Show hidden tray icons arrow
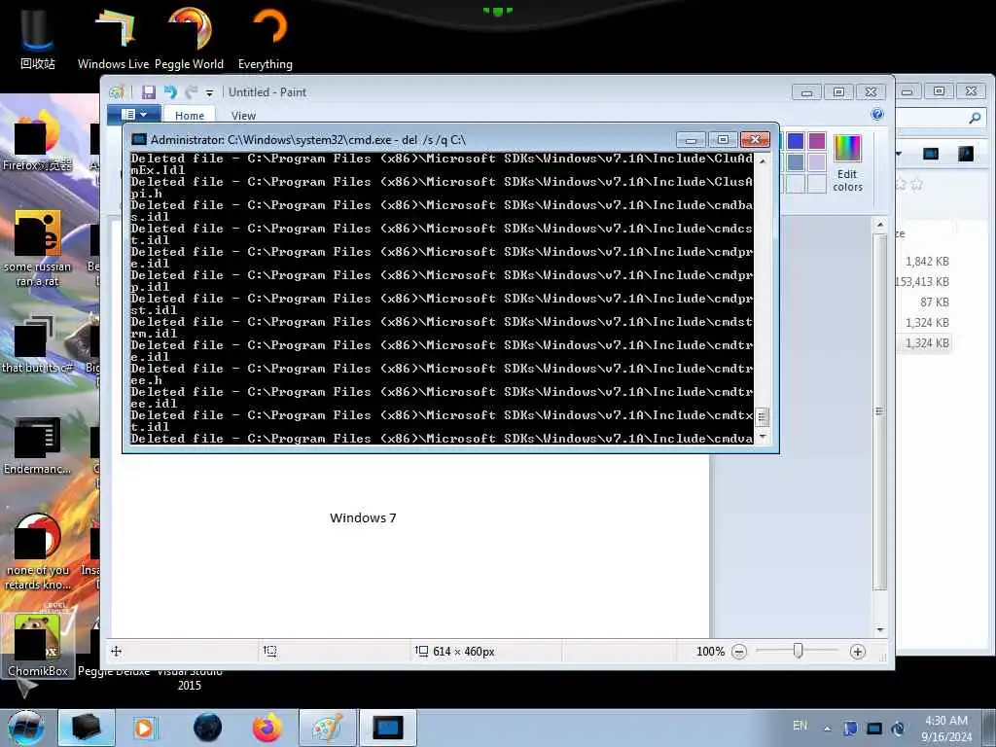The width and height of the screenshot is (996, 747). [827, 729]
